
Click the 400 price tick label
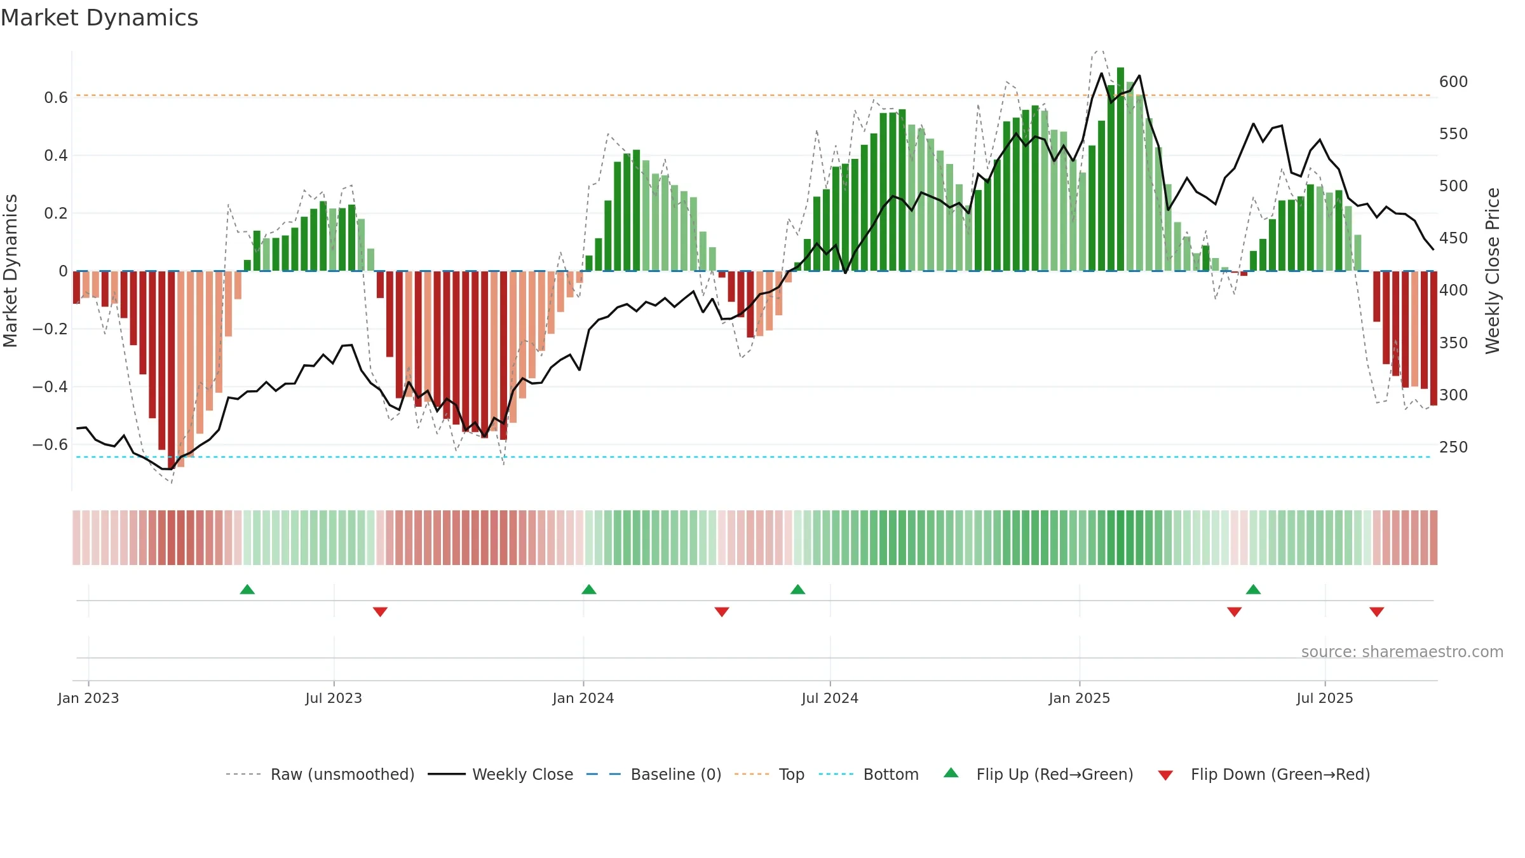point(1454,290)
